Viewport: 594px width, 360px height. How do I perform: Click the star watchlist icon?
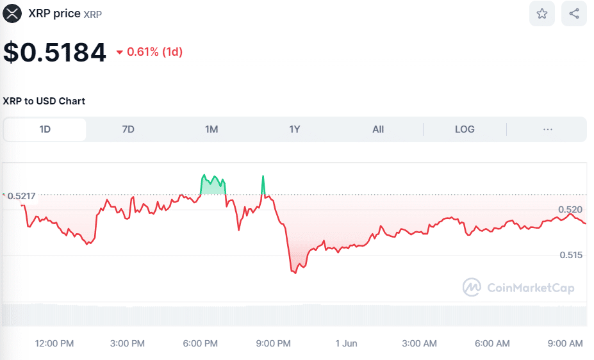[x=542, y=13]
